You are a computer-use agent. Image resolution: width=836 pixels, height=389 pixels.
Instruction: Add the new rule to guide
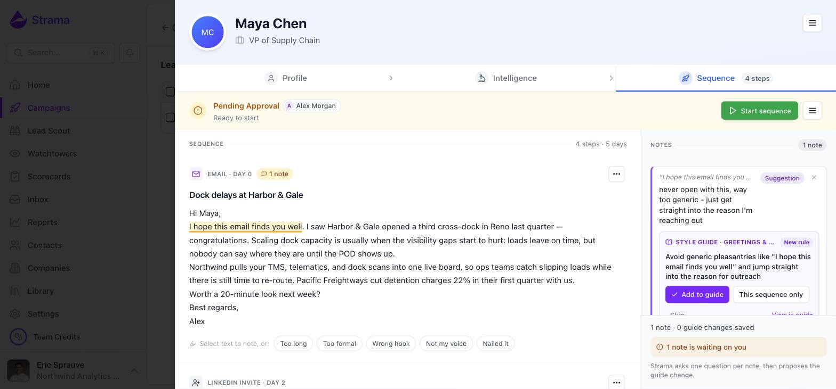(x=697, y=295)
